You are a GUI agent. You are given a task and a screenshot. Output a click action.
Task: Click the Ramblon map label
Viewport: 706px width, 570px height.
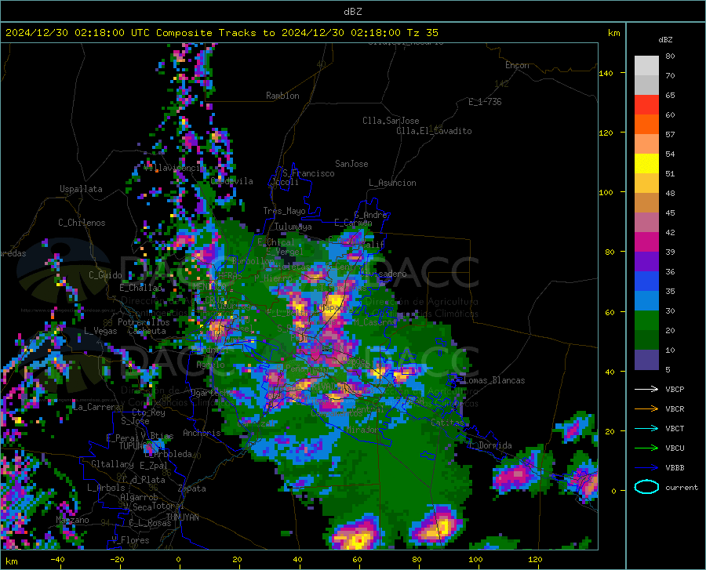pyautogui.click(x=282, y=96)
